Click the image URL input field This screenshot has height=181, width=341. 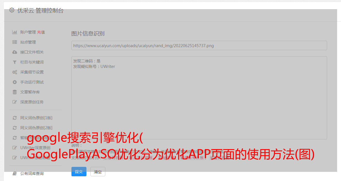pyautogui.click(x=199, y=45)
